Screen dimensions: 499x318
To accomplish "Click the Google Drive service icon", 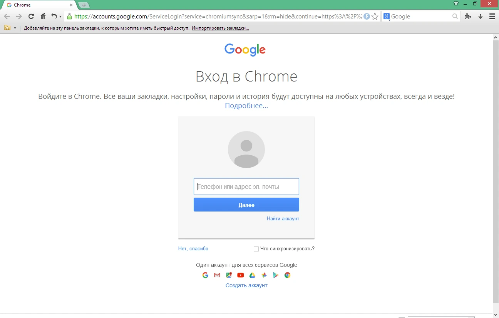I will [x=252, y=275].
